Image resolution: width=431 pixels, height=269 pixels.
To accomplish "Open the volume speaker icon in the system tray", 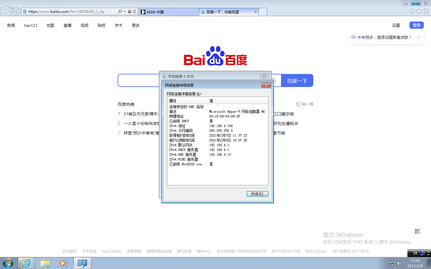I will pyautogui.click(x=399, y=263).
